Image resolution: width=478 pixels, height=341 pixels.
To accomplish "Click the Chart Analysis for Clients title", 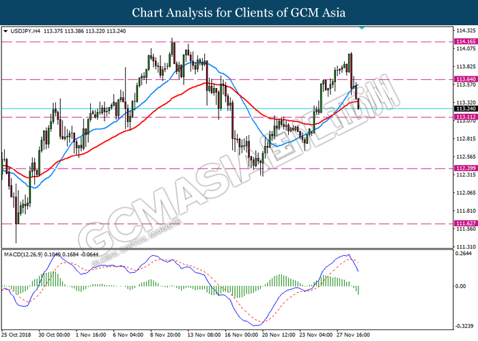I will tap(239, 13).
